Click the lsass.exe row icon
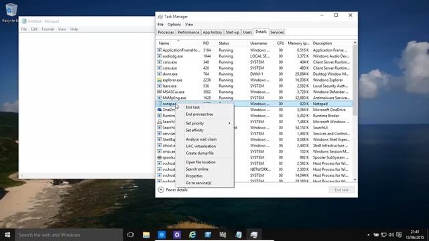Image resolution: width=429 pixels, height=241 pixels. click(160, 86)
